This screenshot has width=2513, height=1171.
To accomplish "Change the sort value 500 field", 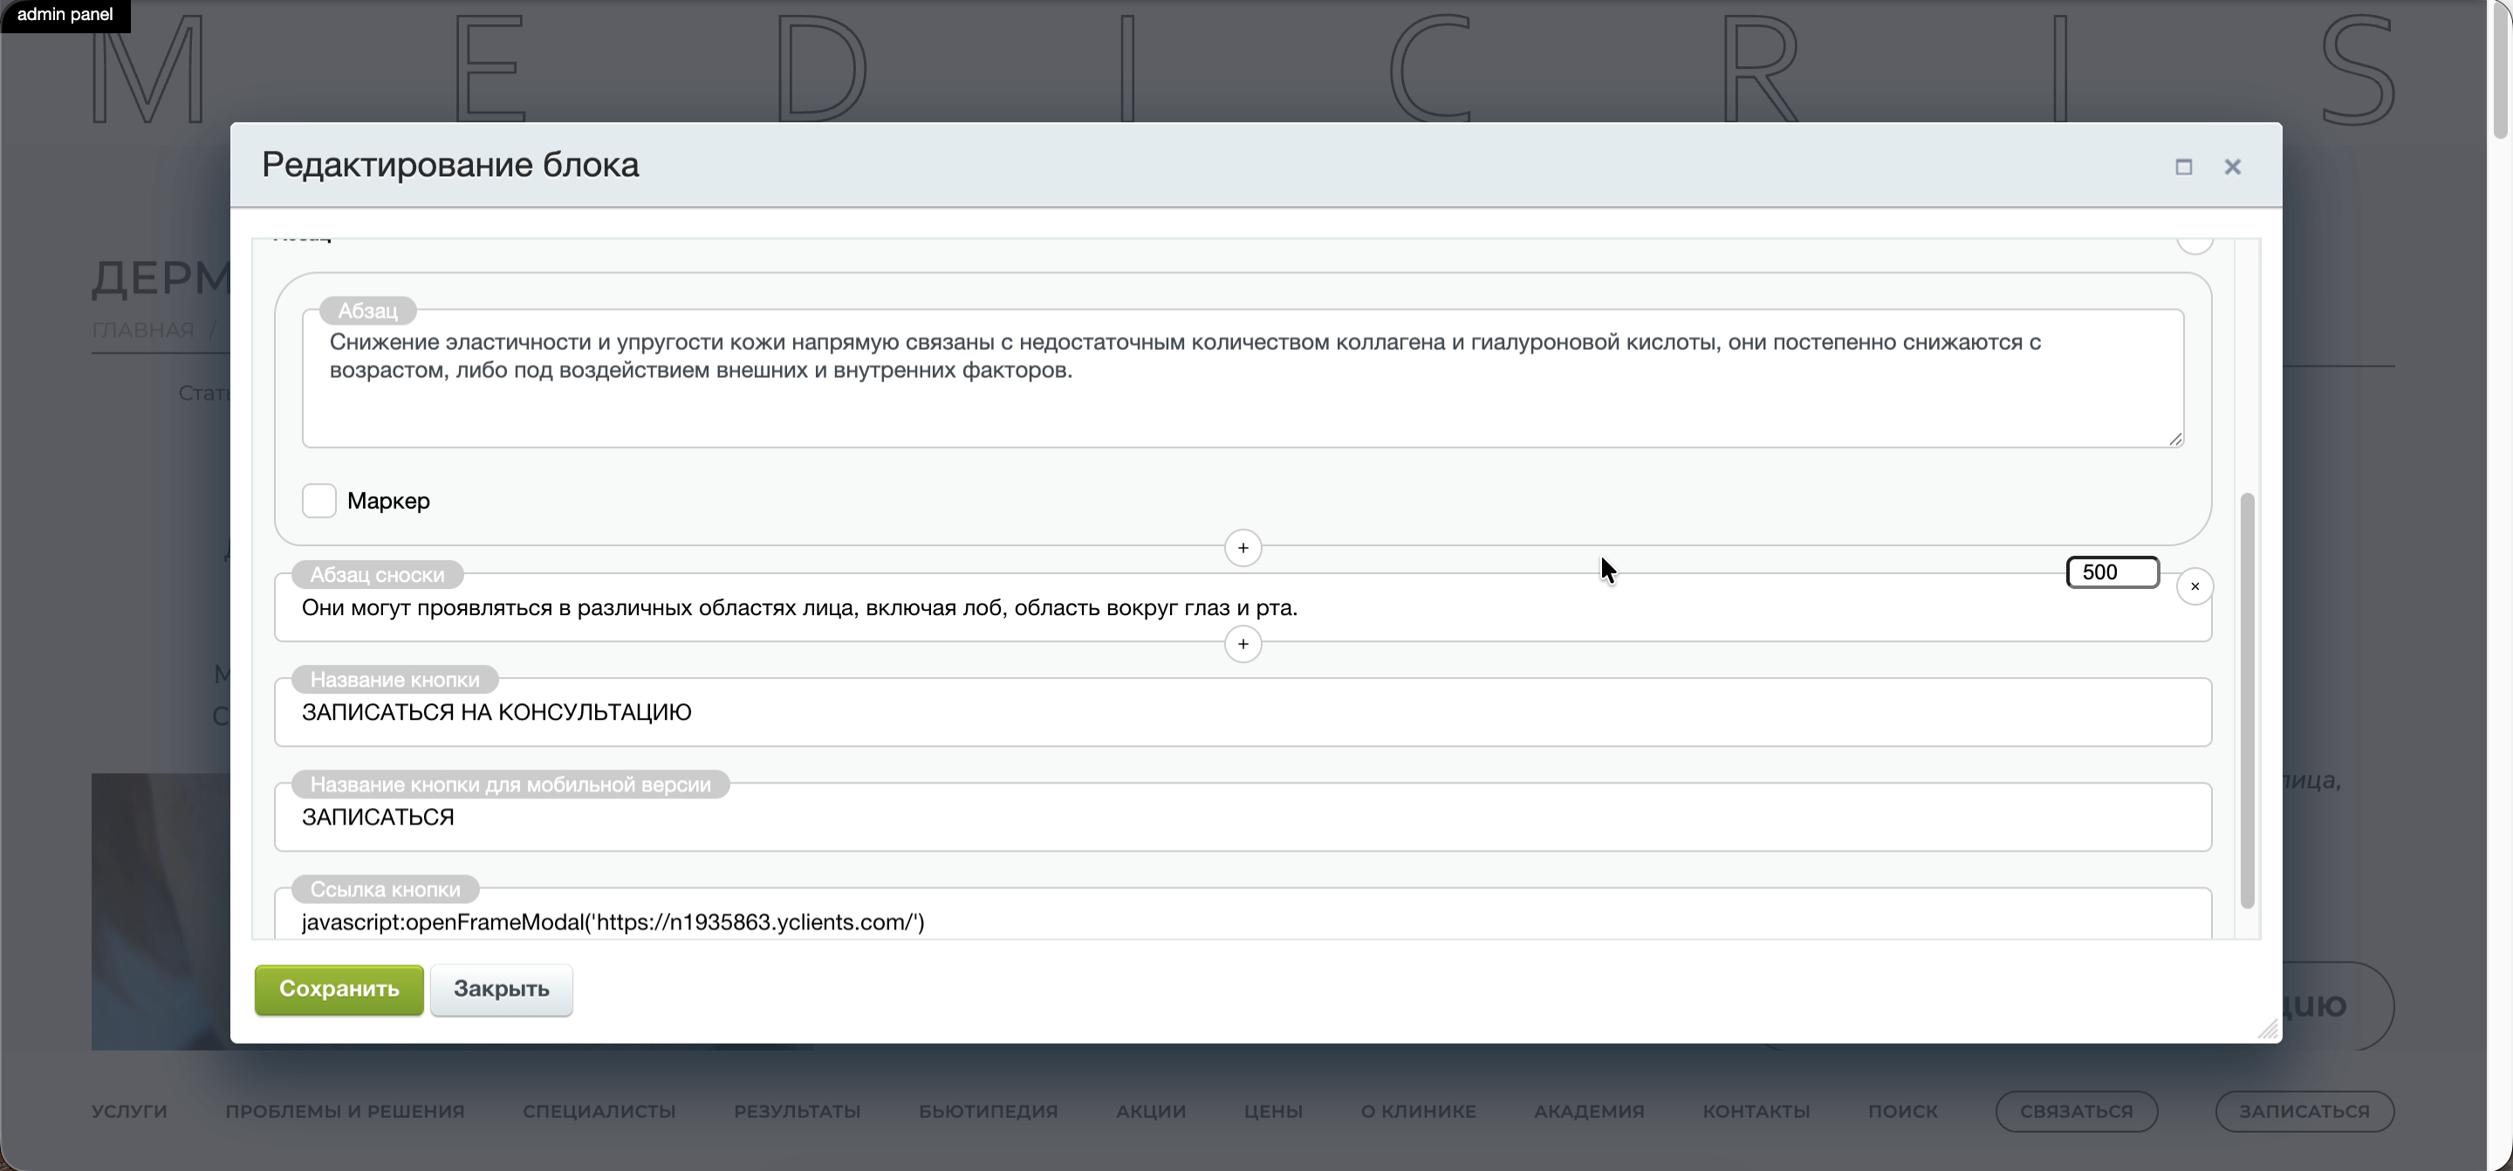I will (2113, 572).
